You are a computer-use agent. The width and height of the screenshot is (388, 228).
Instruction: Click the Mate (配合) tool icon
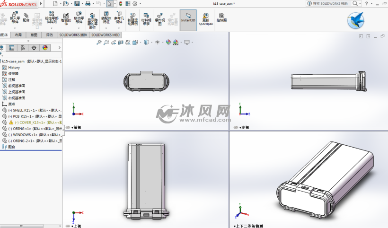pyautogui.click(x=26, y=17)
